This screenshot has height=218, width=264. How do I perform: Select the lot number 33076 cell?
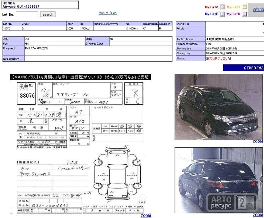(12, 28)
